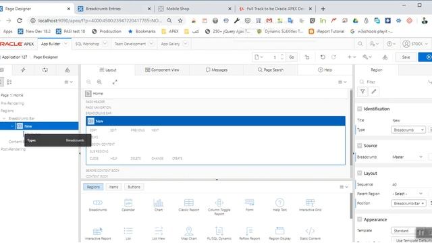Image resolution: width=432 pixels, height=243 pixels.
Task: Switch to the Items gallery tab
Action: click(x=113, y=187)
